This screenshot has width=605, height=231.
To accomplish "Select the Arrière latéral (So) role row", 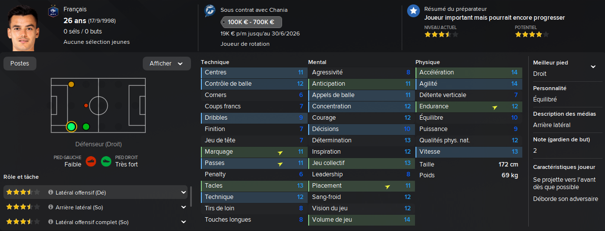I will point(96,207).
